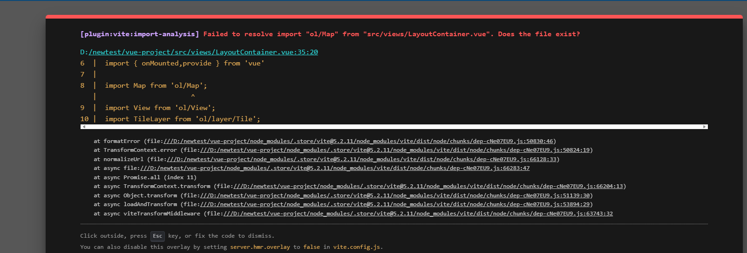Screen dimensions: 747x253
Task: Click the import Map from 'ol/Map' code line
Action: point(156,85)
